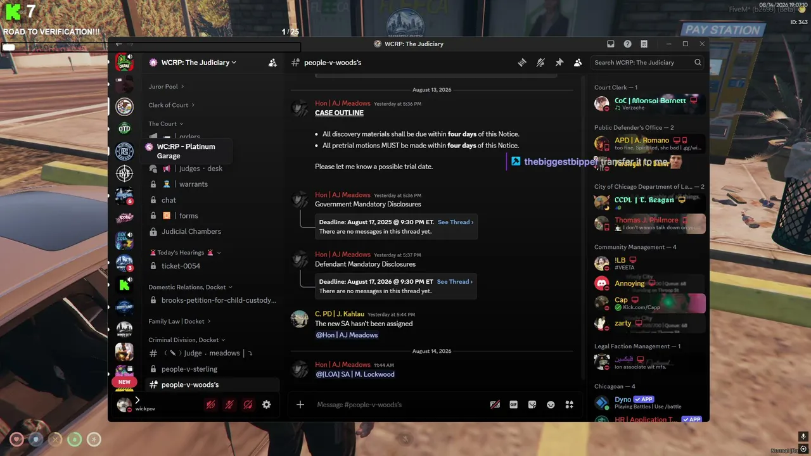Open the Discord inbox
The width and height of the screenshot is (811, 456).
[611, 44]
